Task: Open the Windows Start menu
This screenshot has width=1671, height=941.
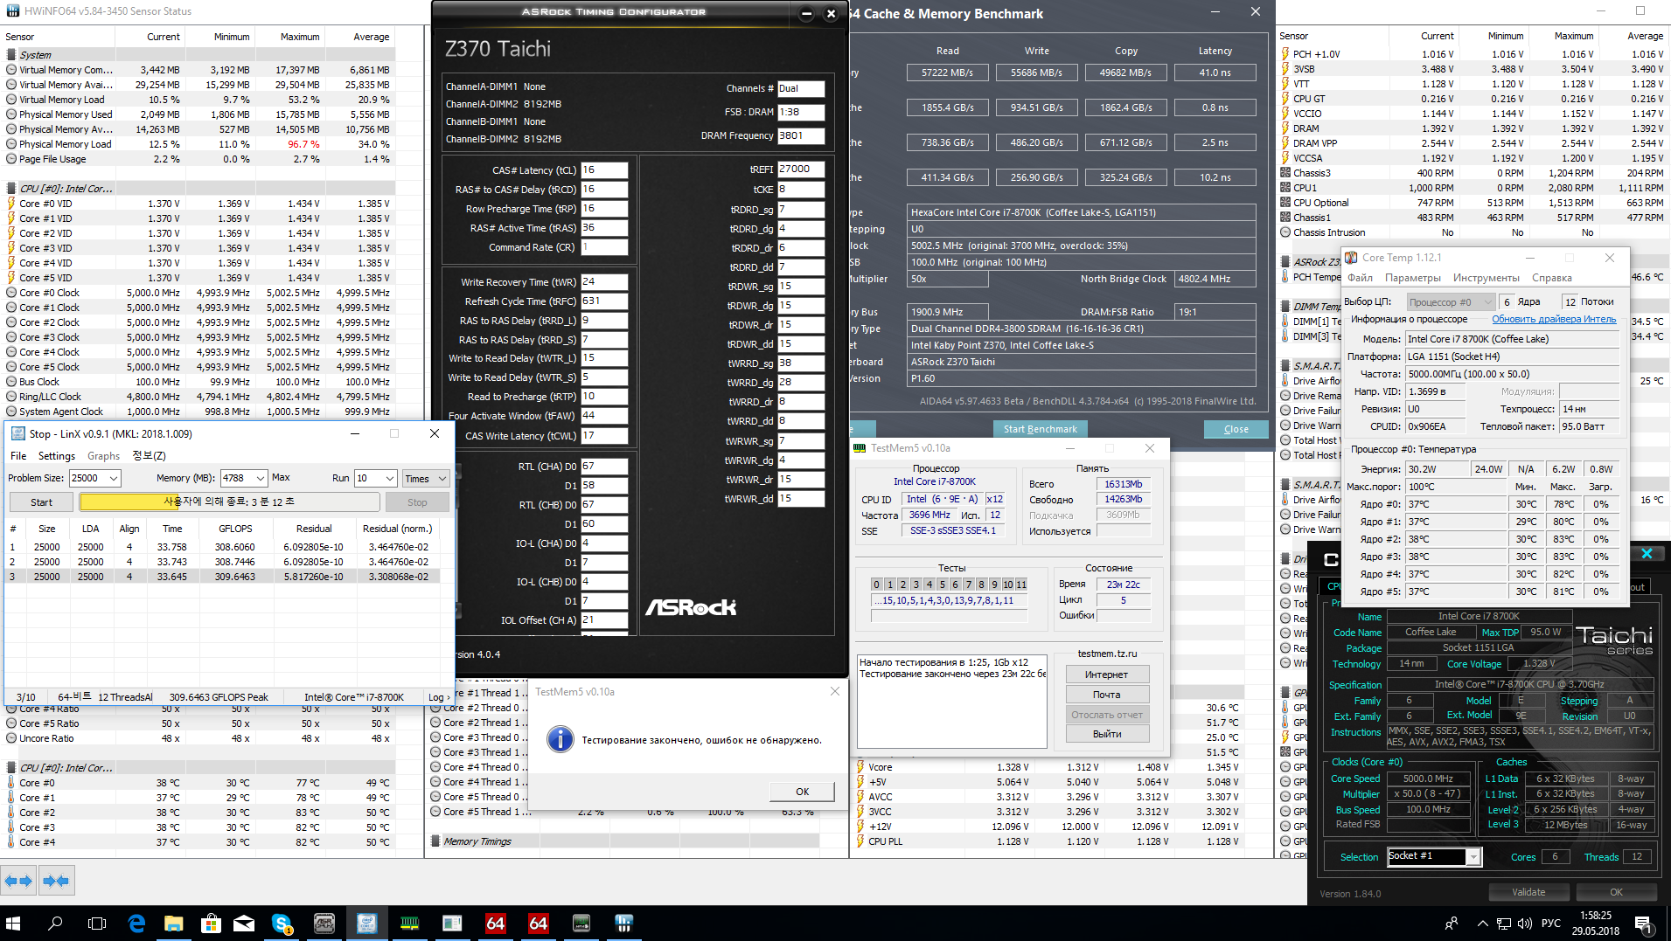Action: [x=13, y=924]
